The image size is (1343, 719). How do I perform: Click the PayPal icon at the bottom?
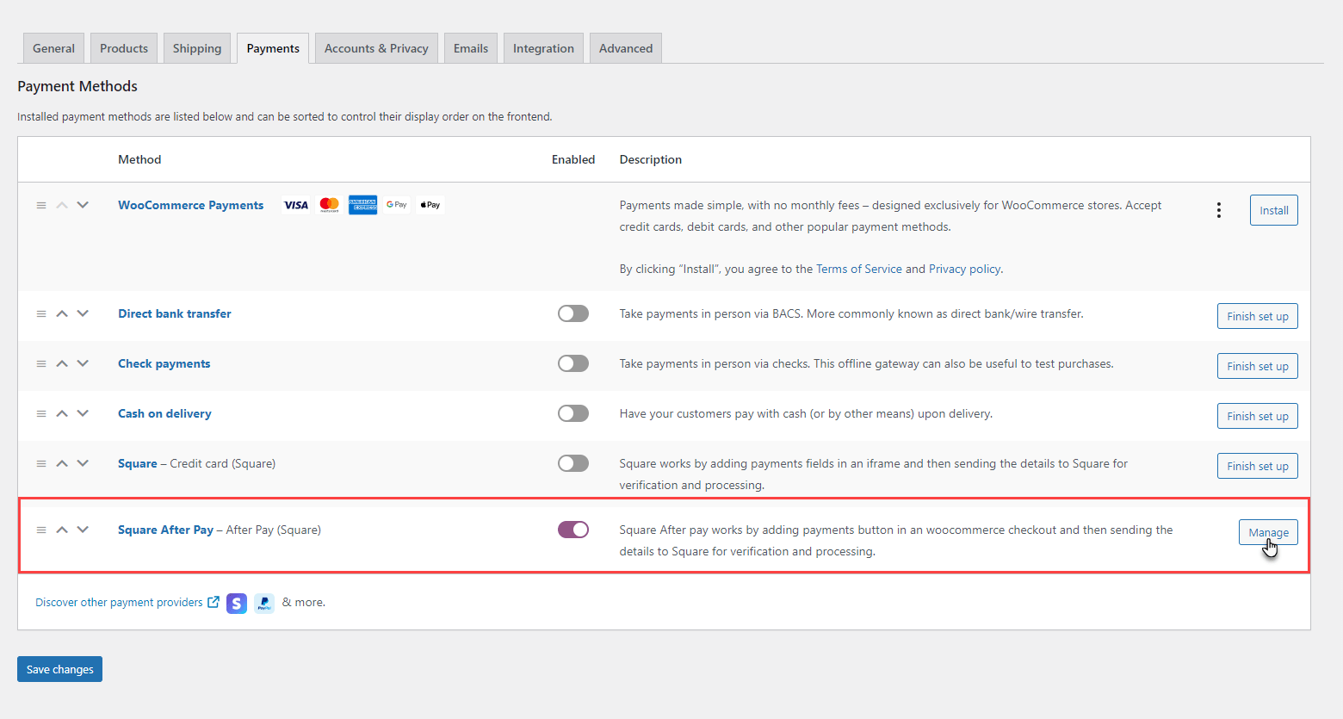263,603
